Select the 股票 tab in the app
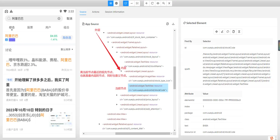This screenshot has height=140, width=280. [30, 27]
